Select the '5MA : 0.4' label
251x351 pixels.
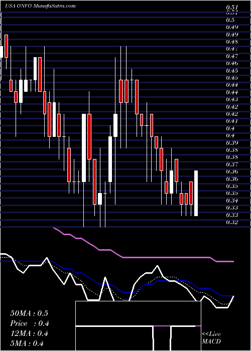27,343
